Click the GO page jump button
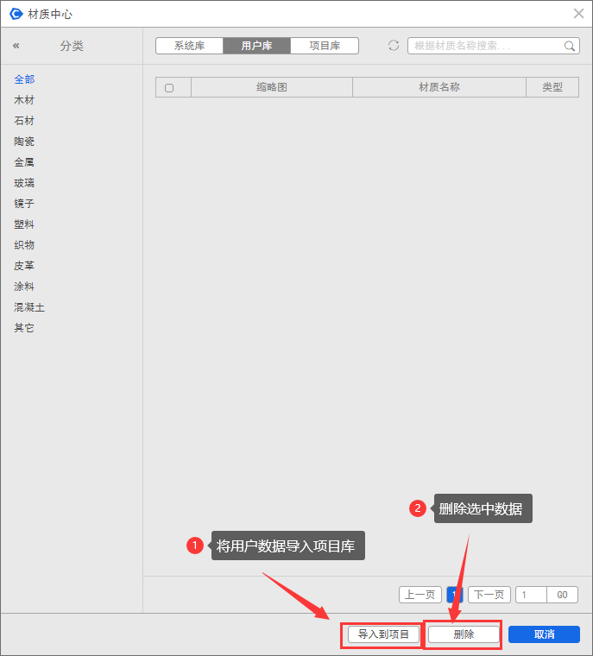 click(562, 595)
